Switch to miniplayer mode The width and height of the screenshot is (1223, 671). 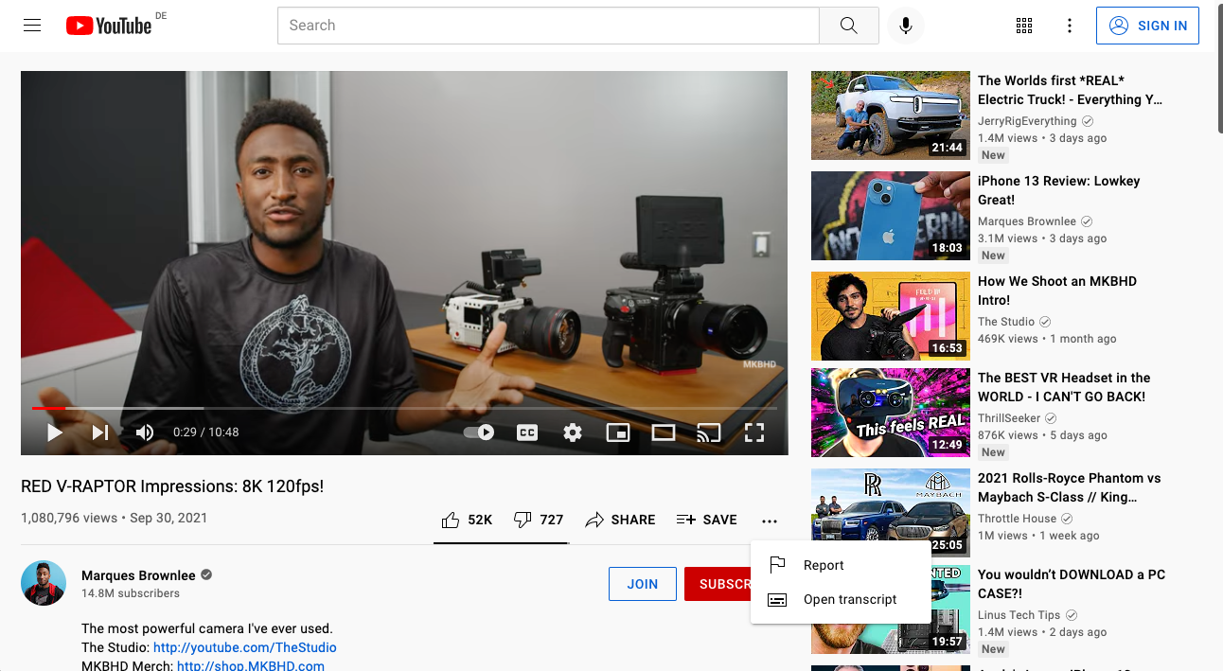click(618, 433)
